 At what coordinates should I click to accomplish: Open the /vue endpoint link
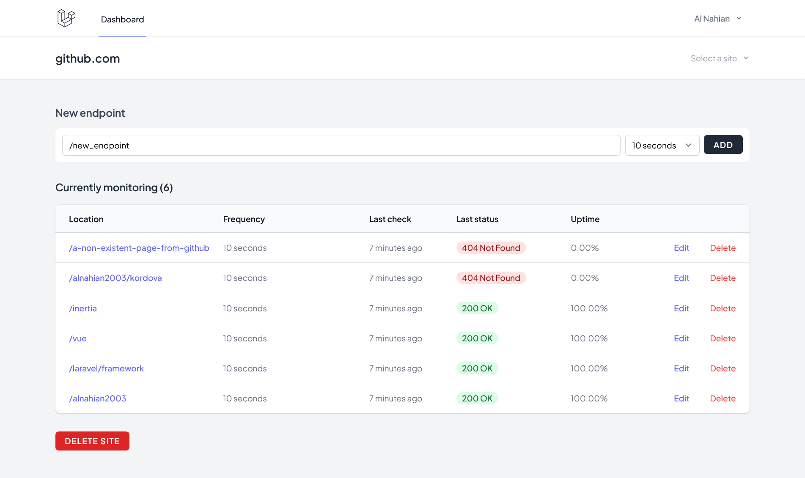(78, 338)
